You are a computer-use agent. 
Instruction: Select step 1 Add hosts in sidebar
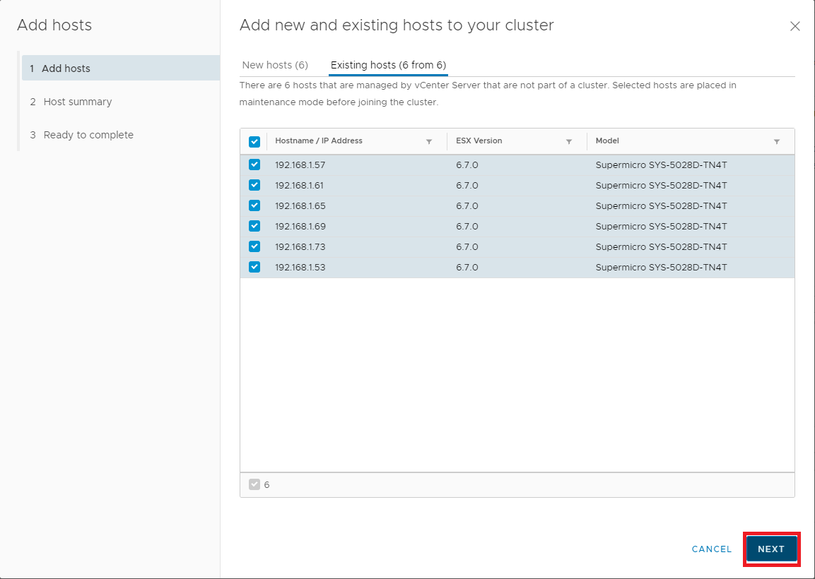(66, 68)
